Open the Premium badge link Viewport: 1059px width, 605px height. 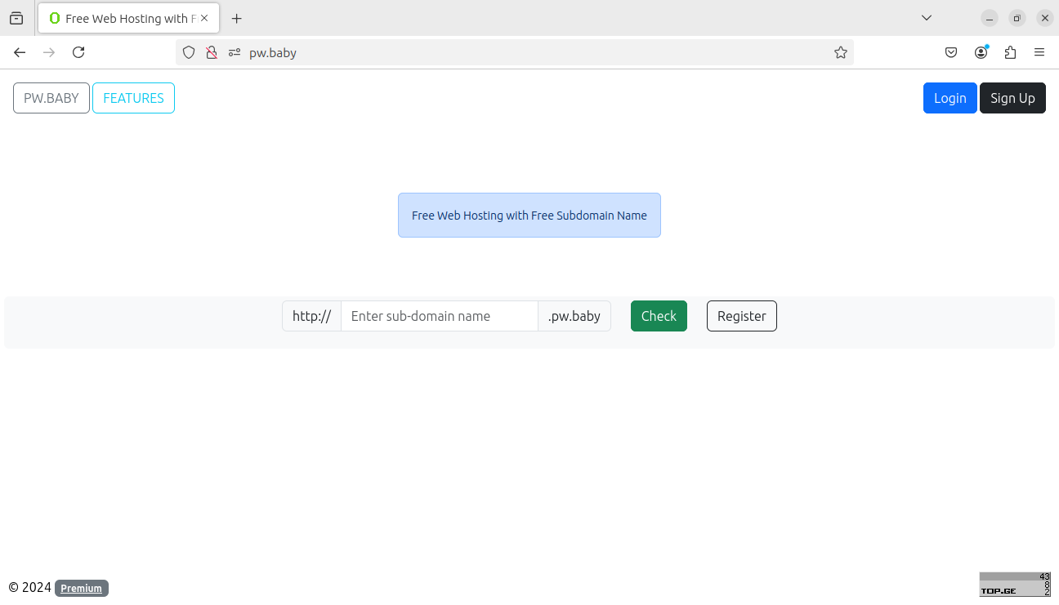click(82, 588)
